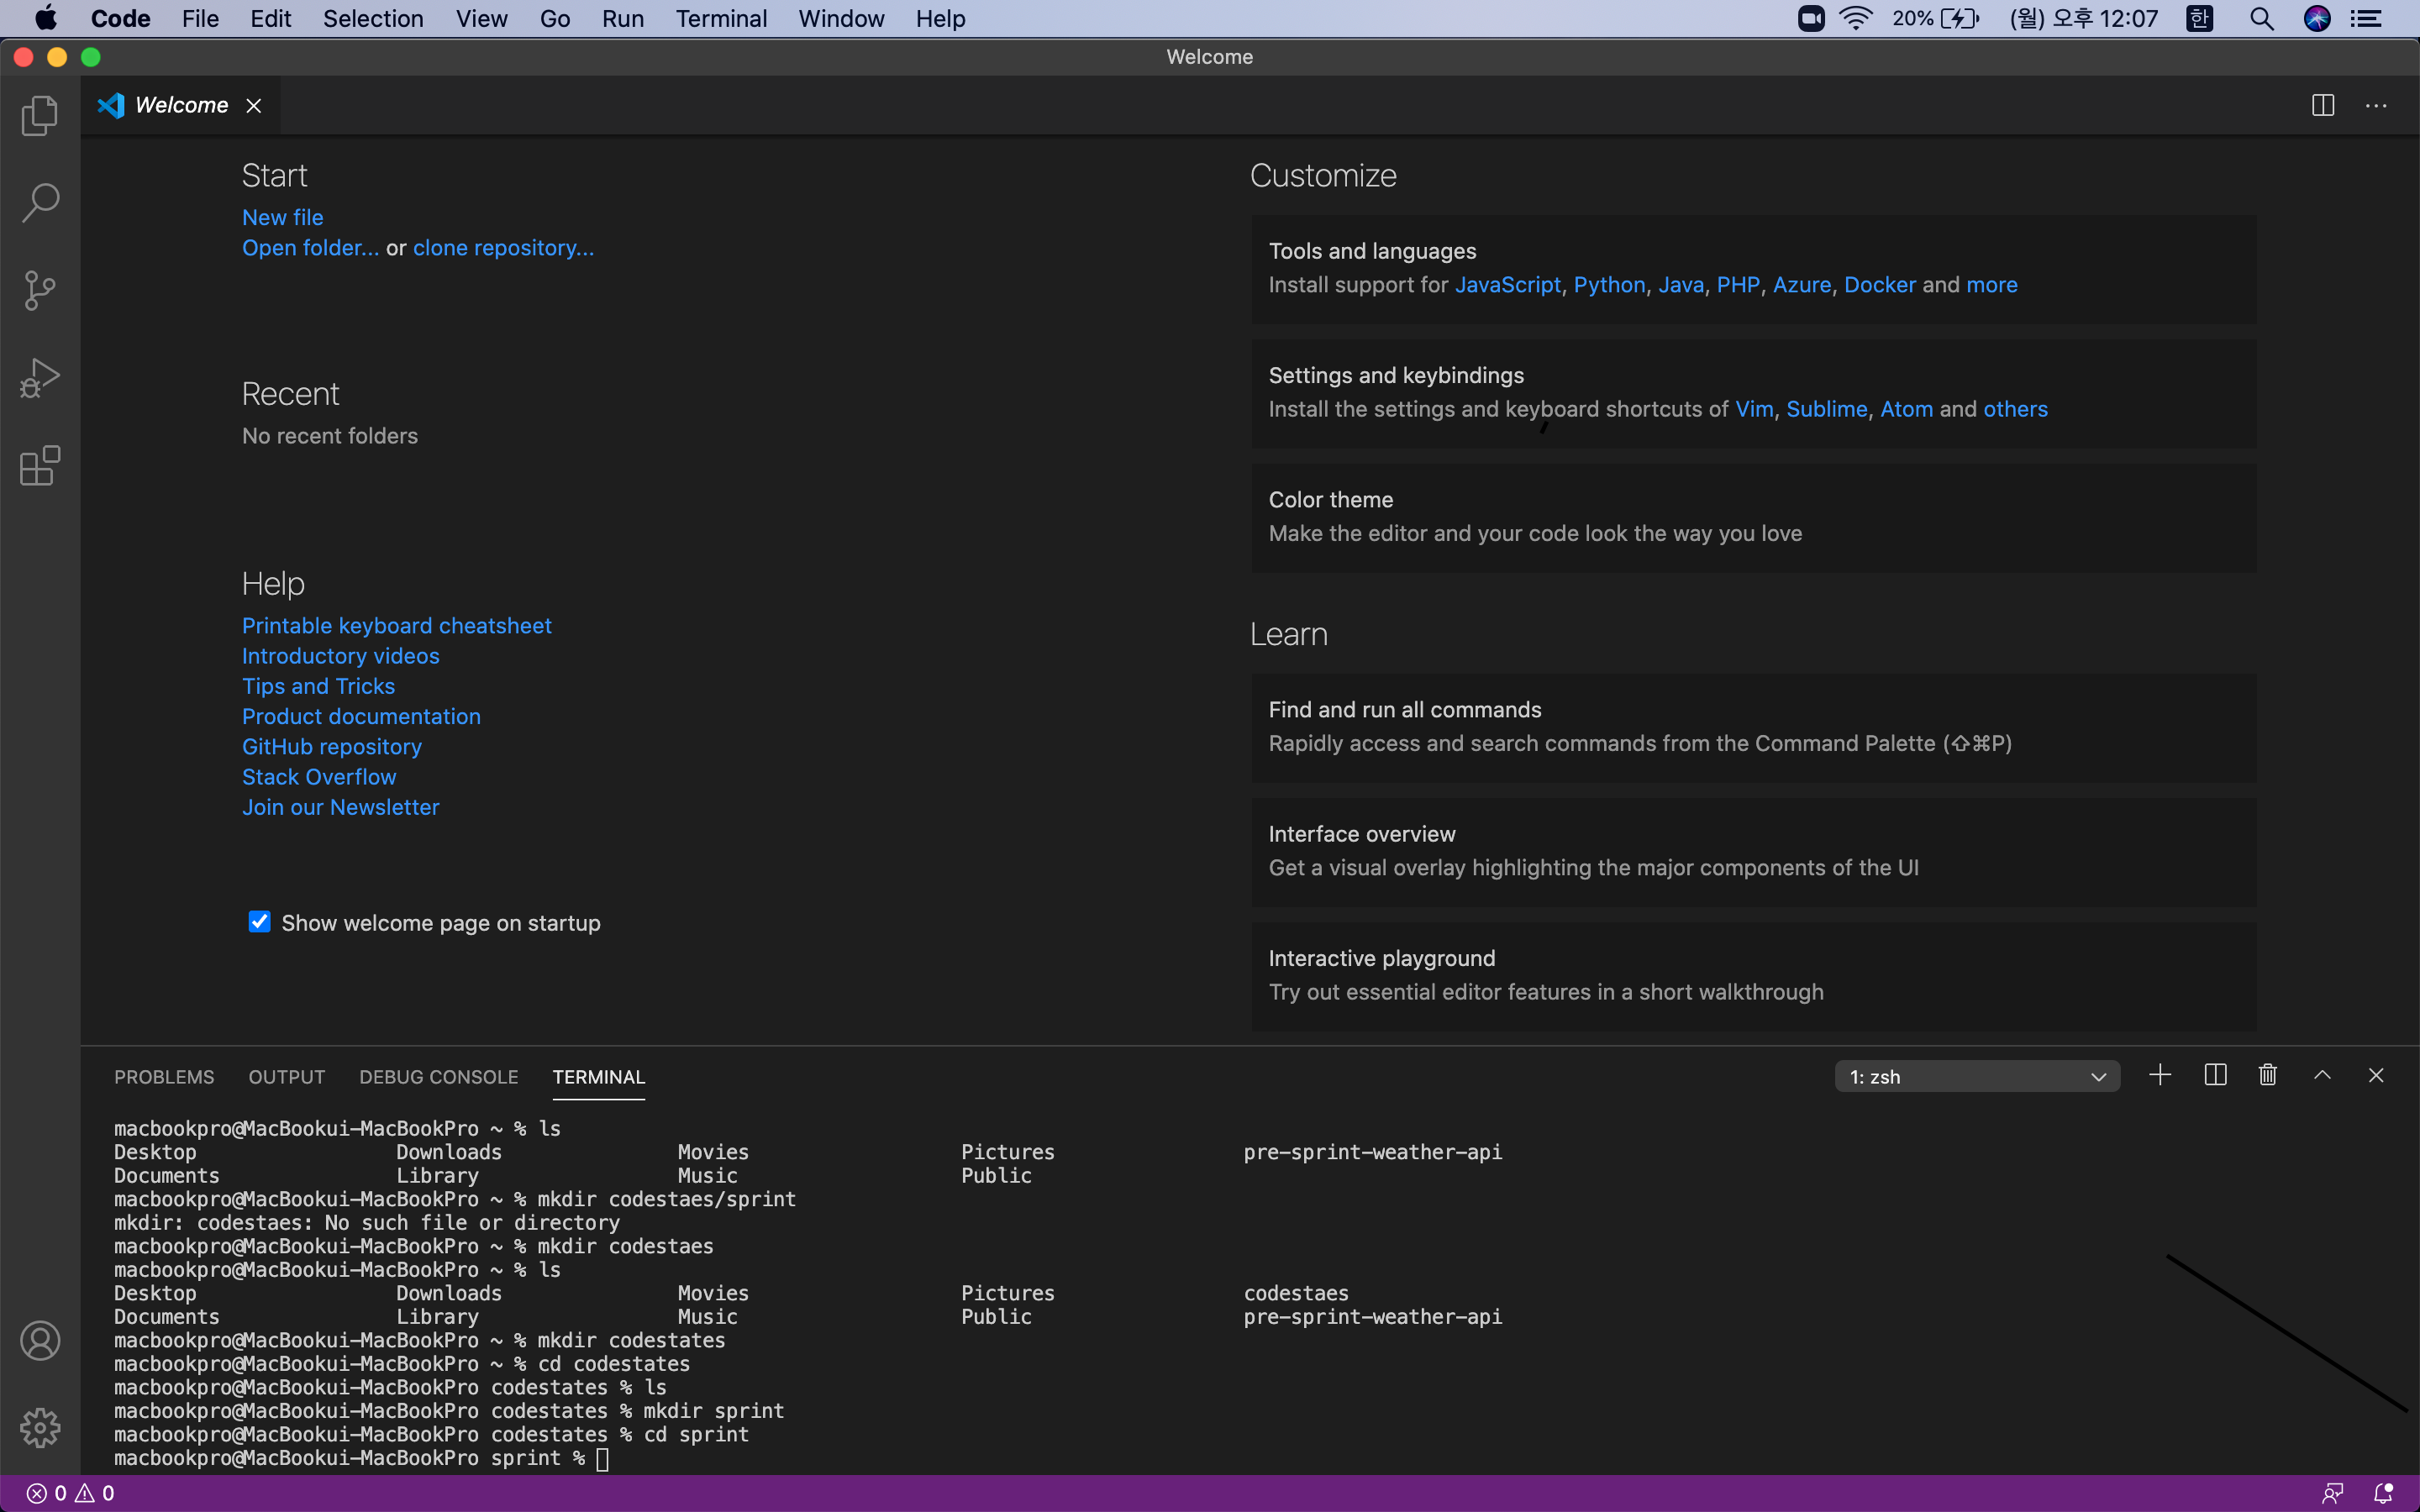The width and height of the screenshot is (2420, 1512).
Task: Open Spotlight search in menu bar
Action: pos(2262,19)
